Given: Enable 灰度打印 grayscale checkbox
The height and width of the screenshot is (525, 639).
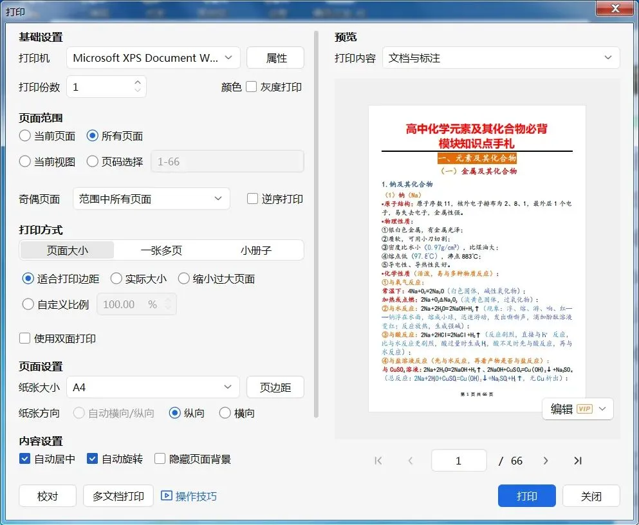Looking at the screenshot, I should tap(252, 86).
